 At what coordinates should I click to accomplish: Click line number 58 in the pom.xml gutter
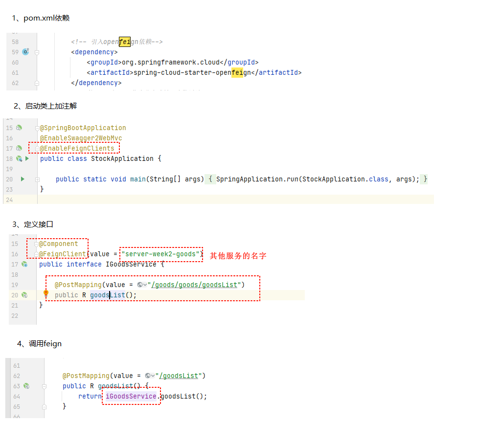point(15,42)
